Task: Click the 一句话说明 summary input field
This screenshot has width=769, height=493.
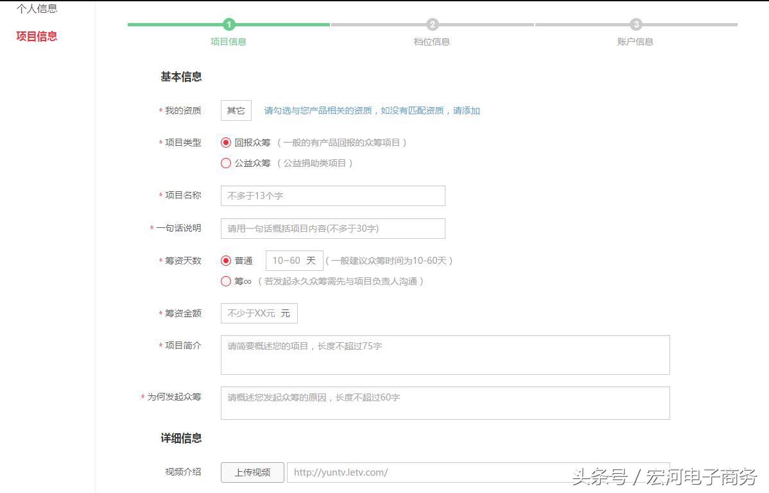Action: (x=333, y=228)
